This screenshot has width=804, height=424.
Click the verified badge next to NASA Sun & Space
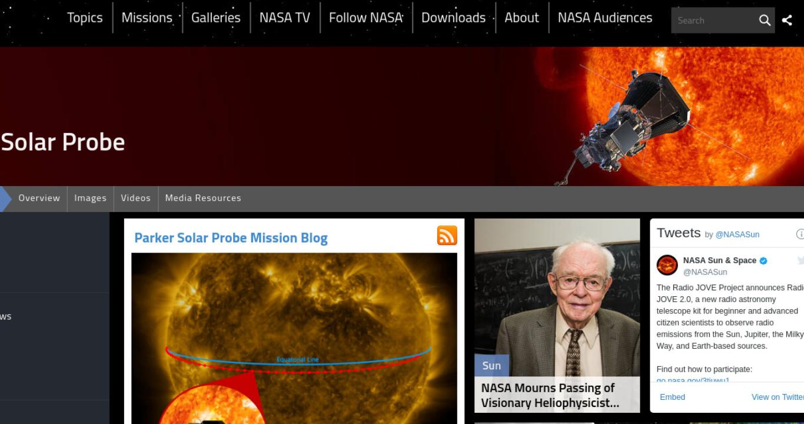763,260
